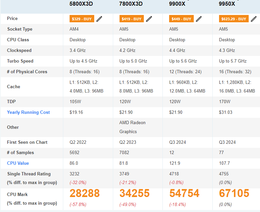This screenshot has height=212, width=260.
Task: Click the 3232 single thread rating
Action: 75,174
